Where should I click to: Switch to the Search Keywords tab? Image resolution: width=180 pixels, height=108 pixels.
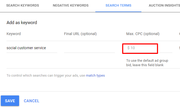point(22,5)
